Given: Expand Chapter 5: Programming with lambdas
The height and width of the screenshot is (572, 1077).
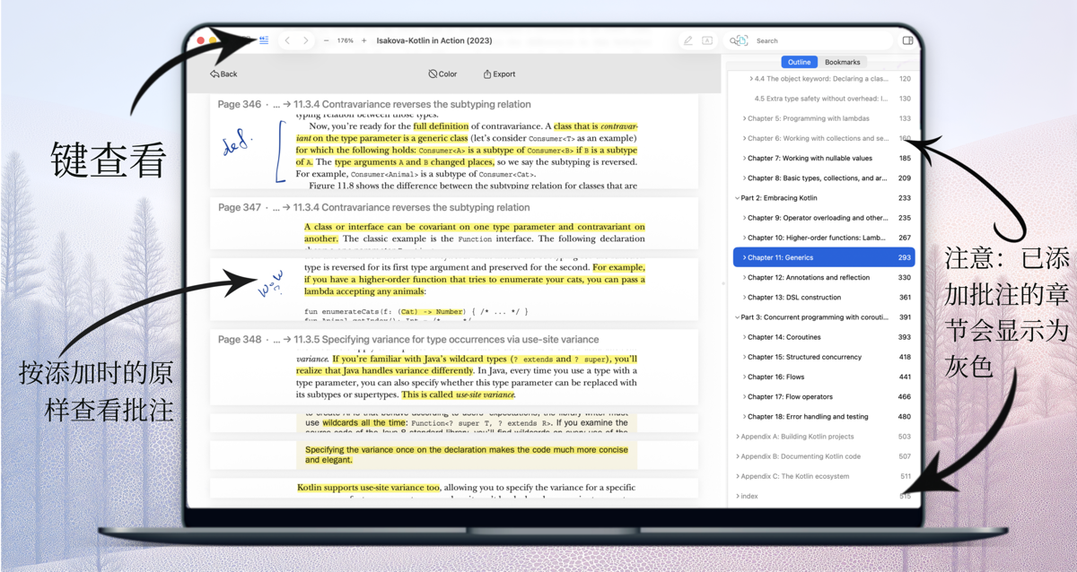Looking at the screenshot, I should tap(744, 118).
